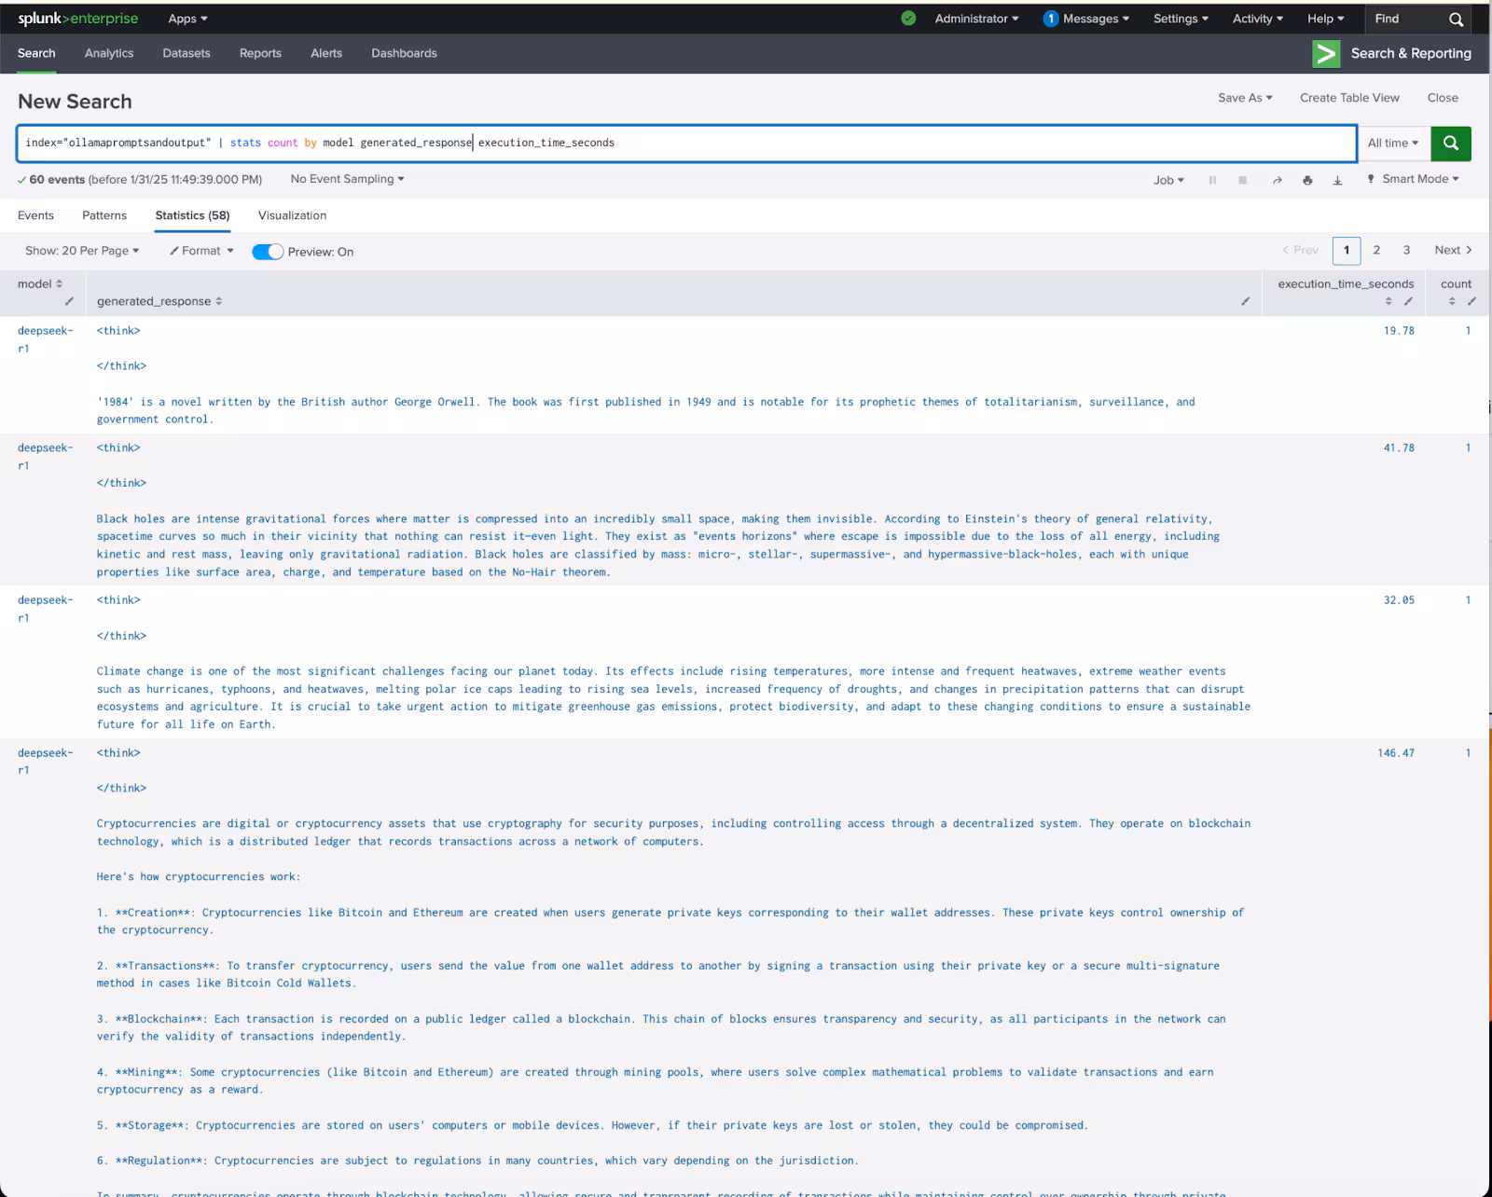Open the All time range picker
The height and width of the screenshot is (1197, 1492).
(1392, 144)
